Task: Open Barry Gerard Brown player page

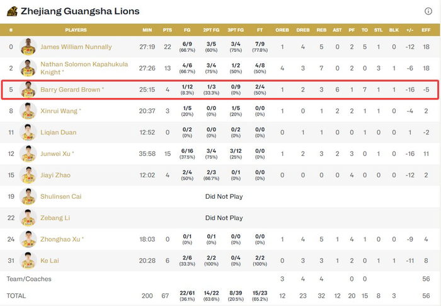Action: (x=71, y=90)
